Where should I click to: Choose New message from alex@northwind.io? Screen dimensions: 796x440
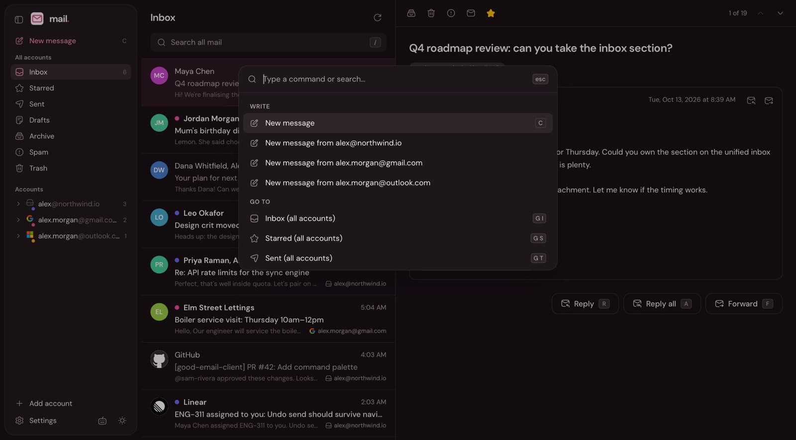(x=398, y=143)
